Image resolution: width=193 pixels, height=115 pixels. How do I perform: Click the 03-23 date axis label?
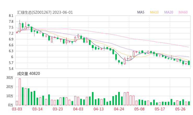point(58,109)
